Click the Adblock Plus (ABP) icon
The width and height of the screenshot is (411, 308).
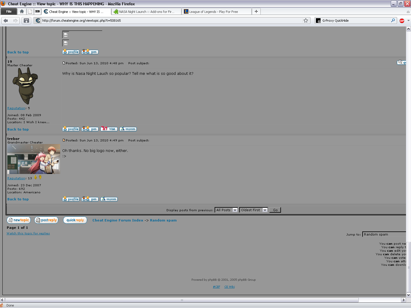click(x=402, y=21)
